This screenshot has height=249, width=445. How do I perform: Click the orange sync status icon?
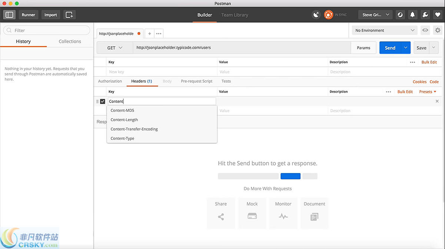click(328, 15)
